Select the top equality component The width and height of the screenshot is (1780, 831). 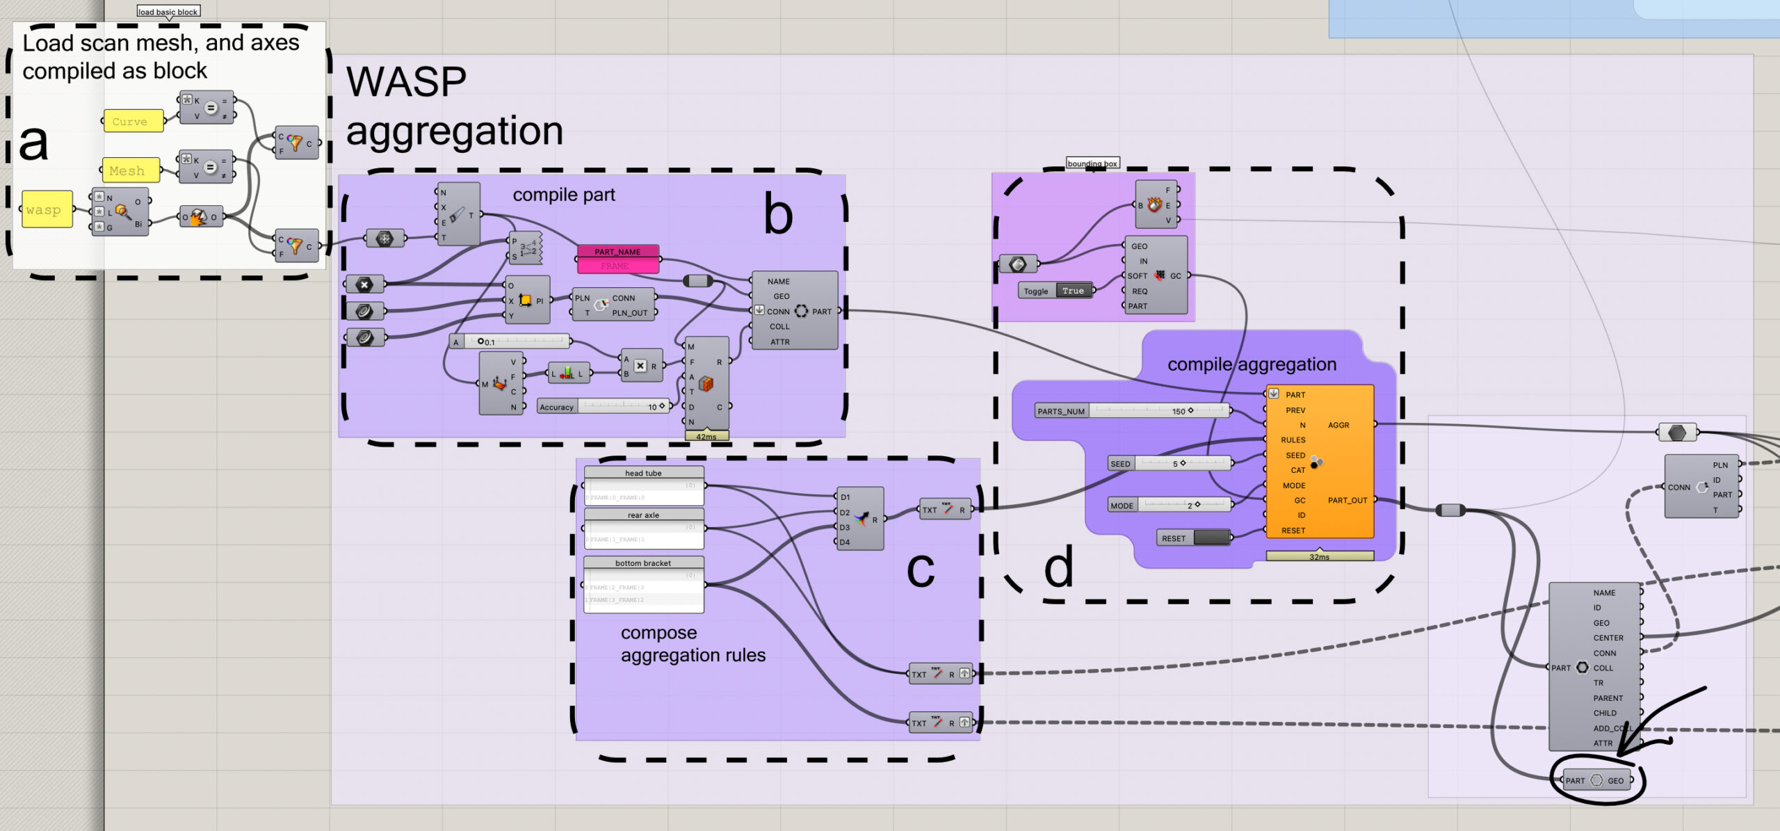coord(207,107)
